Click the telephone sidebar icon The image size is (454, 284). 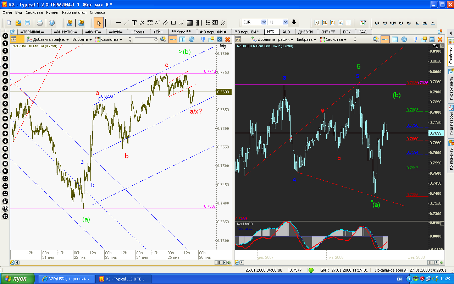point(5,216)
